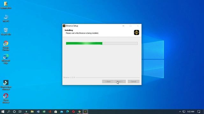This screenshot has height=114, width=204.
Task: Open Task View on the taskbar
Action: tap(20, 111)
